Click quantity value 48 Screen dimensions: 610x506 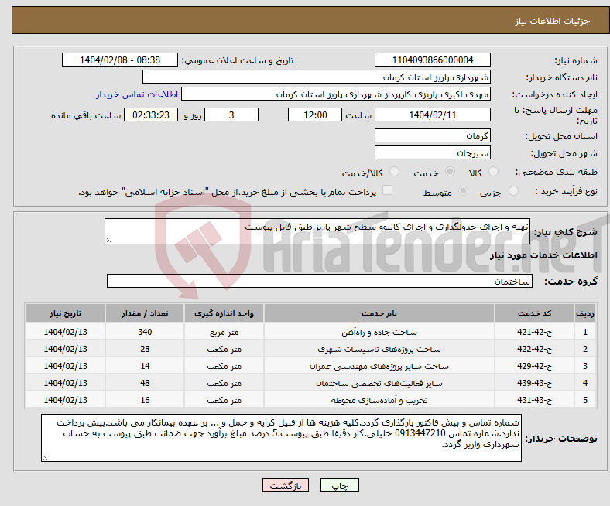[x=145, y=383]
